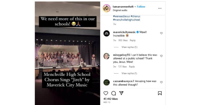
Task: Follow tamarareneeholt
Action: coord(141,6)
